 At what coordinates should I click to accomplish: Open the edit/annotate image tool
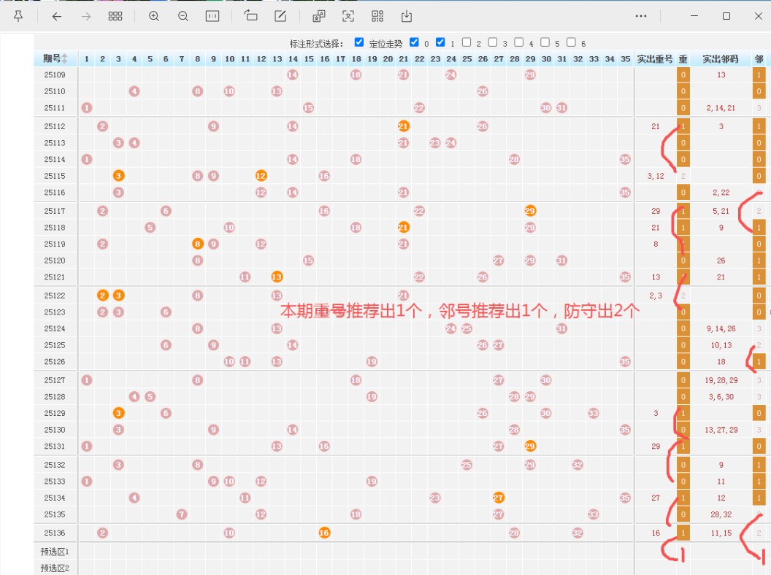pyautogui.click(x=280, y=16)
